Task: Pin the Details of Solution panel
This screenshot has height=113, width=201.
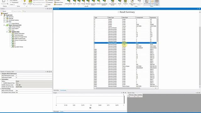Action: point(47,72)
